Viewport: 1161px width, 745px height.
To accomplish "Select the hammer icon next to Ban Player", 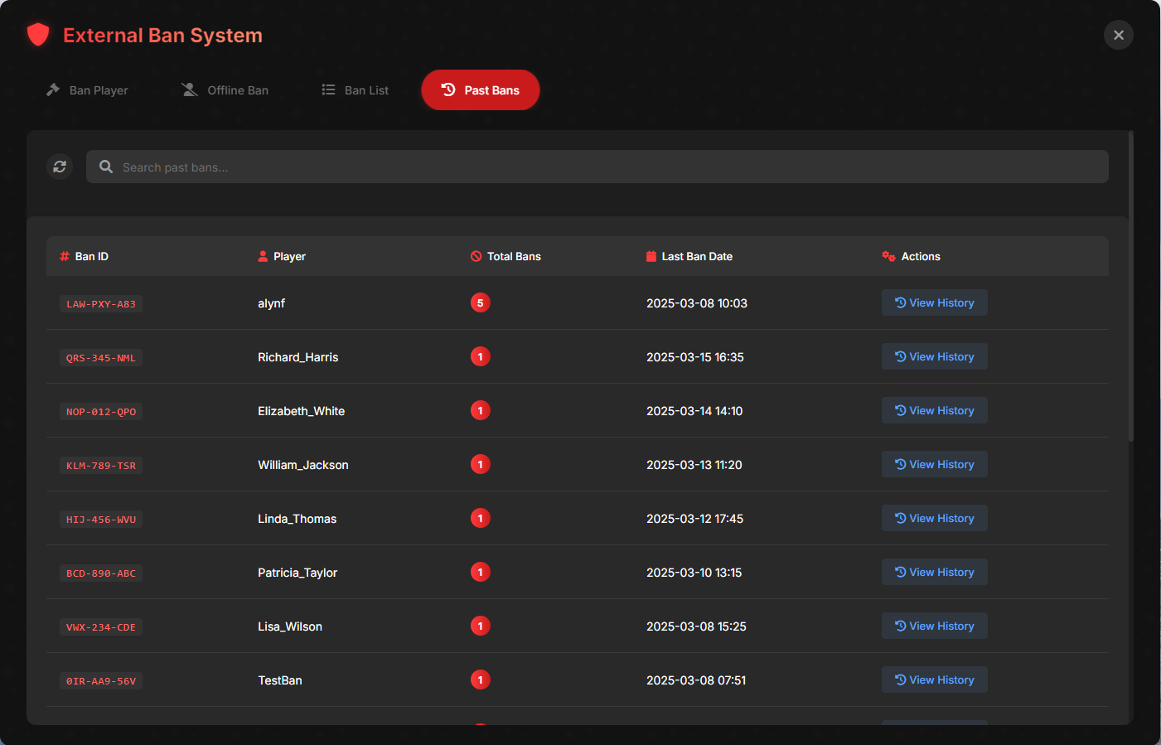I will (51, 89).
